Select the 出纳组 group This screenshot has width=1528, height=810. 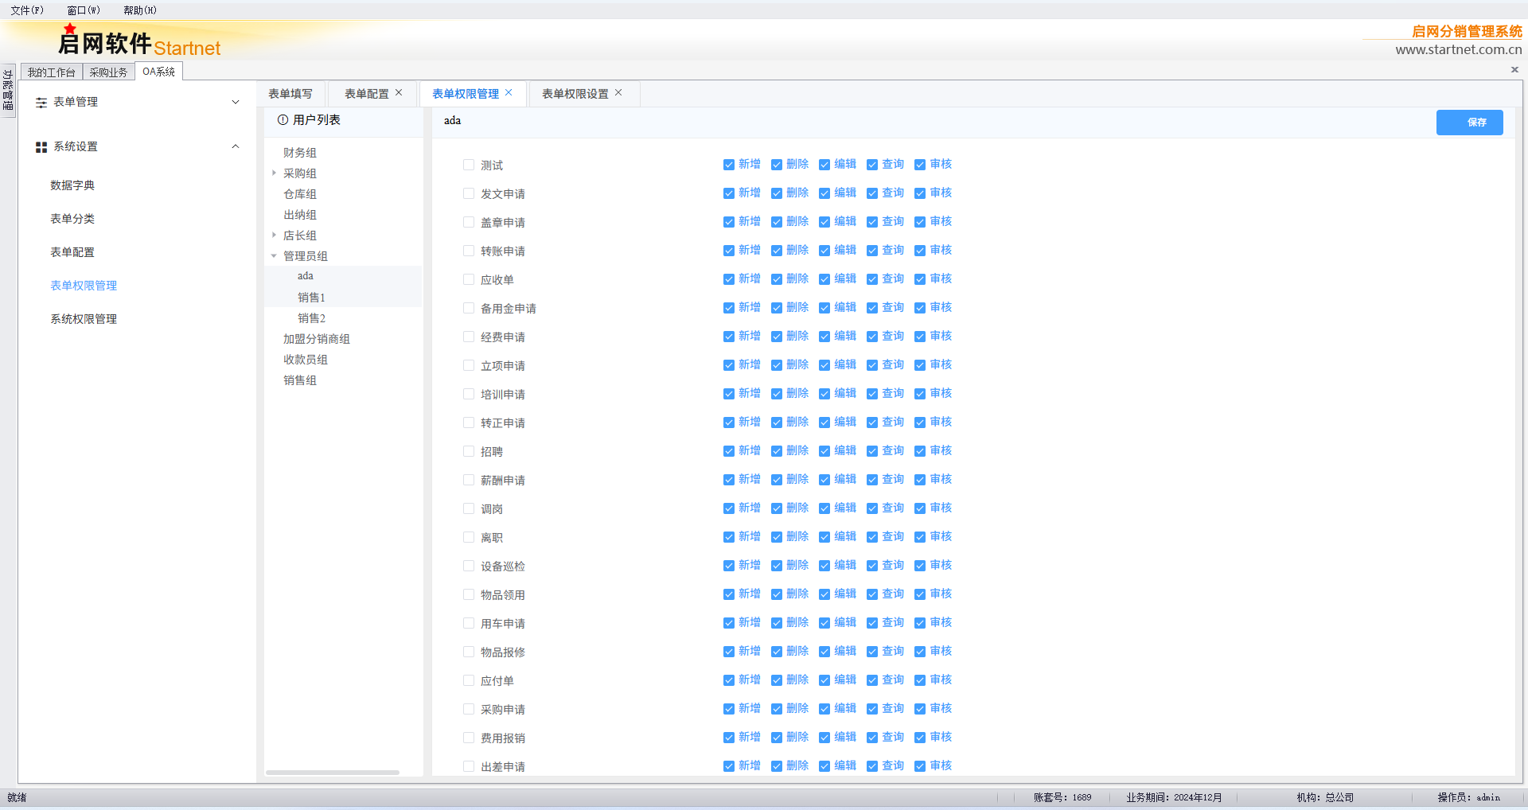[300, 215]
